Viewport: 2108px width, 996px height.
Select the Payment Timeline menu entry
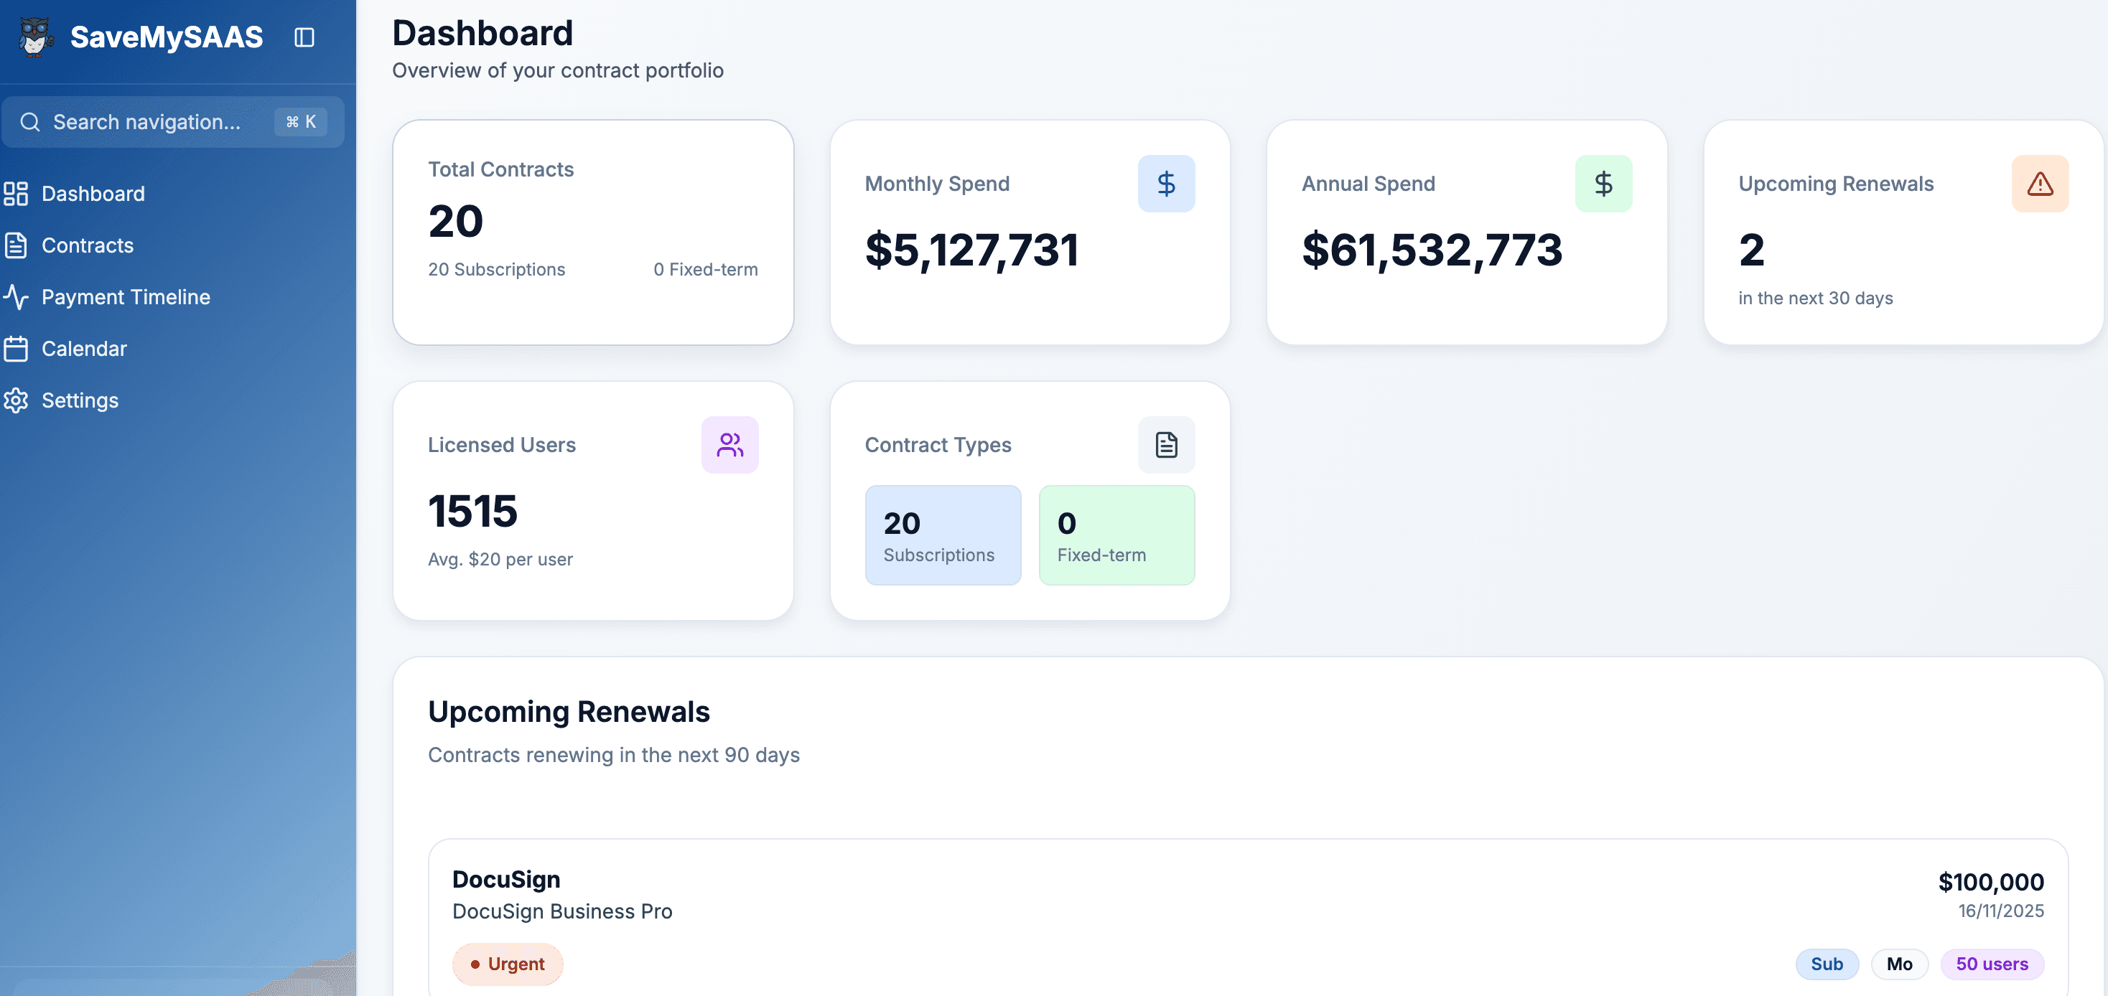(126, 297)
